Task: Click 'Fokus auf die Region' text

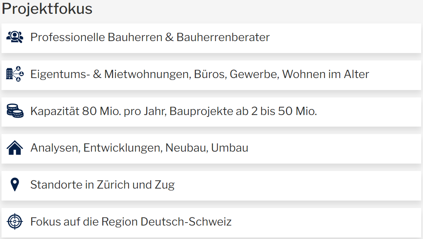Action: tap(84, 222)
